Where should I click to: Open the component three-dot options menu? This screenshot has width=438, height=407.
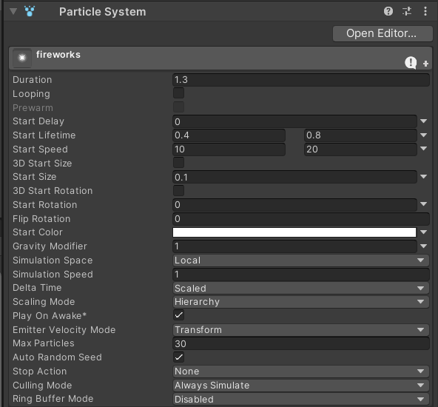[425, 11]
